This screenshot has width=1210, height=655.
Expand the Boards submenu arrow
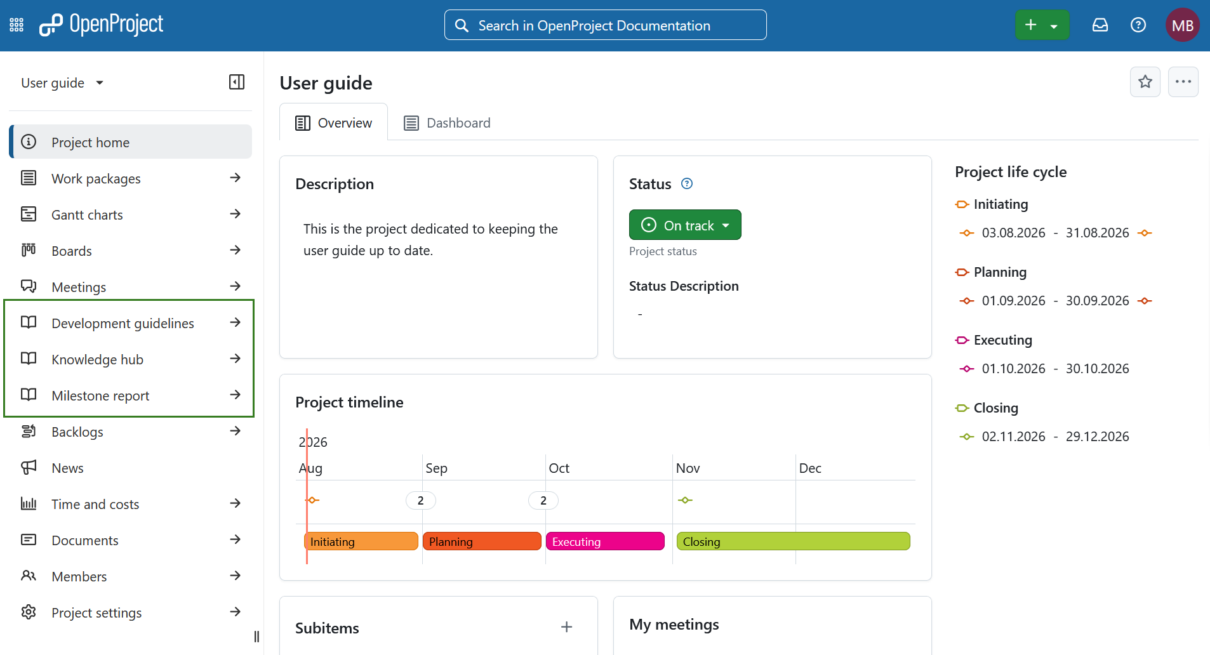pyautogui.click(x=236, y=250)
